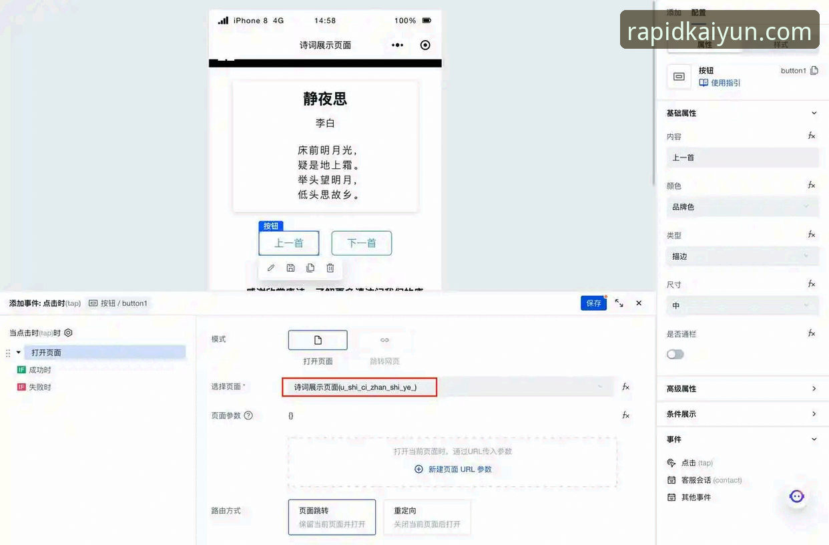The width and height of the screenshot is (829, 545).
Task: Click the 其他事件 entry
Action: [x=689, y=498]
